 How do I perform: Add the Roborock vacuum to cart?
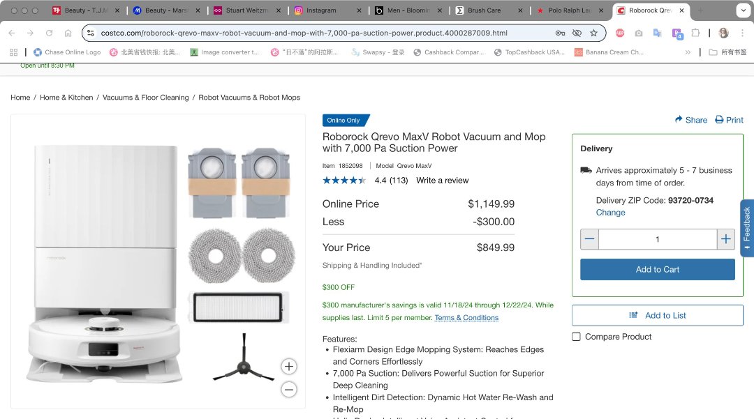657,270
